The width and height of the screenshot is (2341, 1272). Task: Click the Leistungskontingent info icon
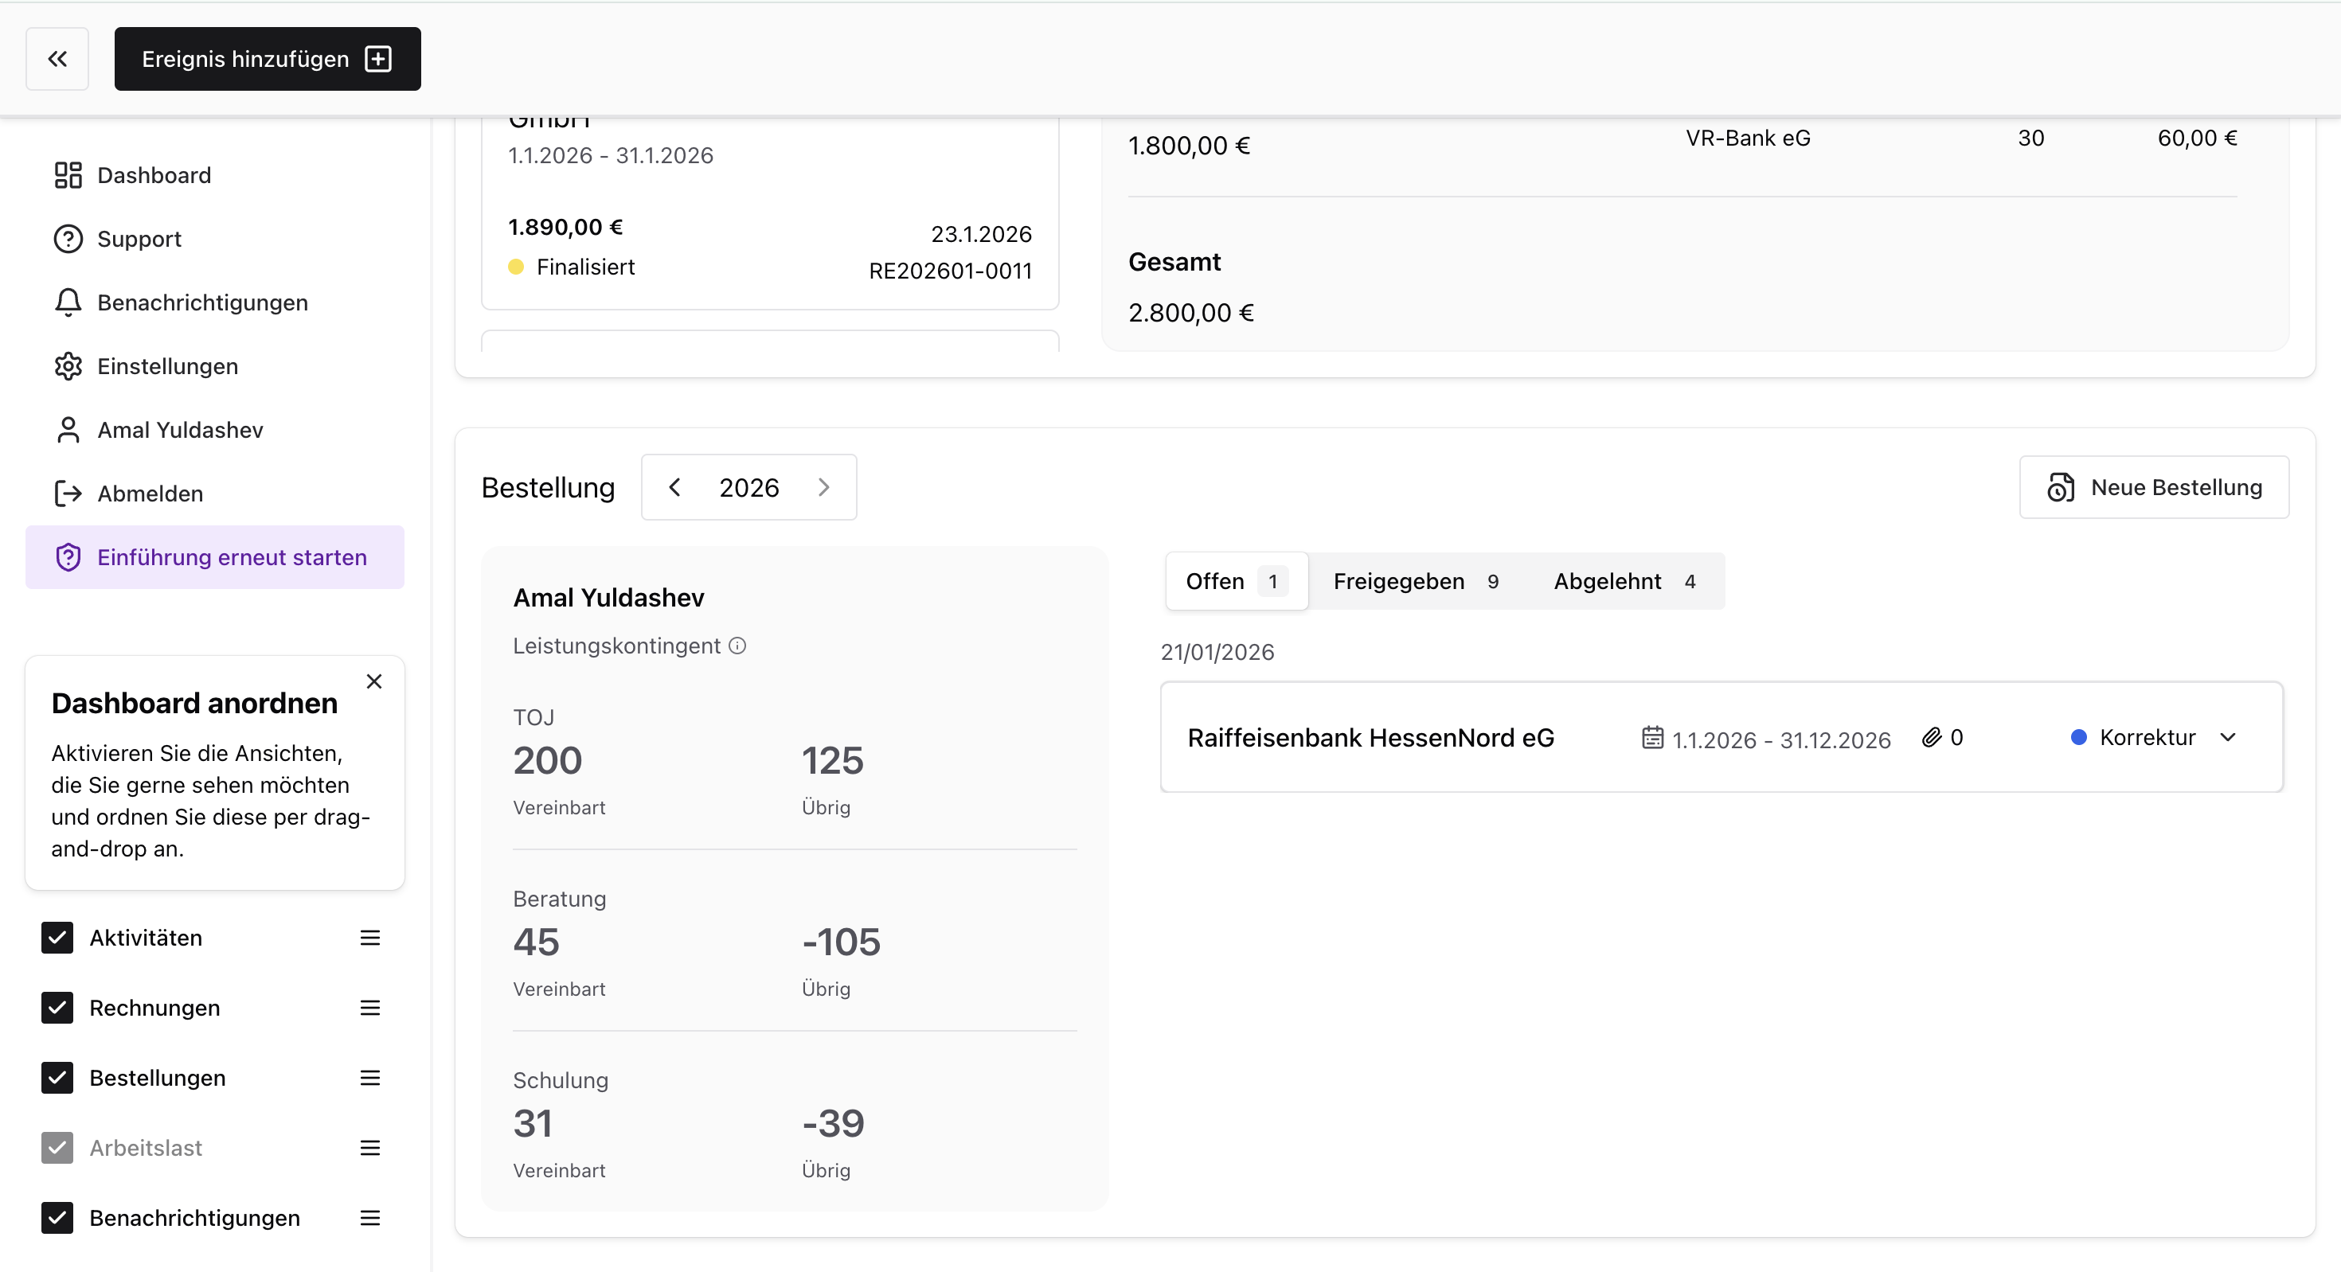[738, 646]
